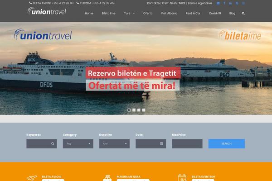Click the biletaime logo on the slider
Image resolution: width=272 pixels, height=181 pixels.
point(240,35)
